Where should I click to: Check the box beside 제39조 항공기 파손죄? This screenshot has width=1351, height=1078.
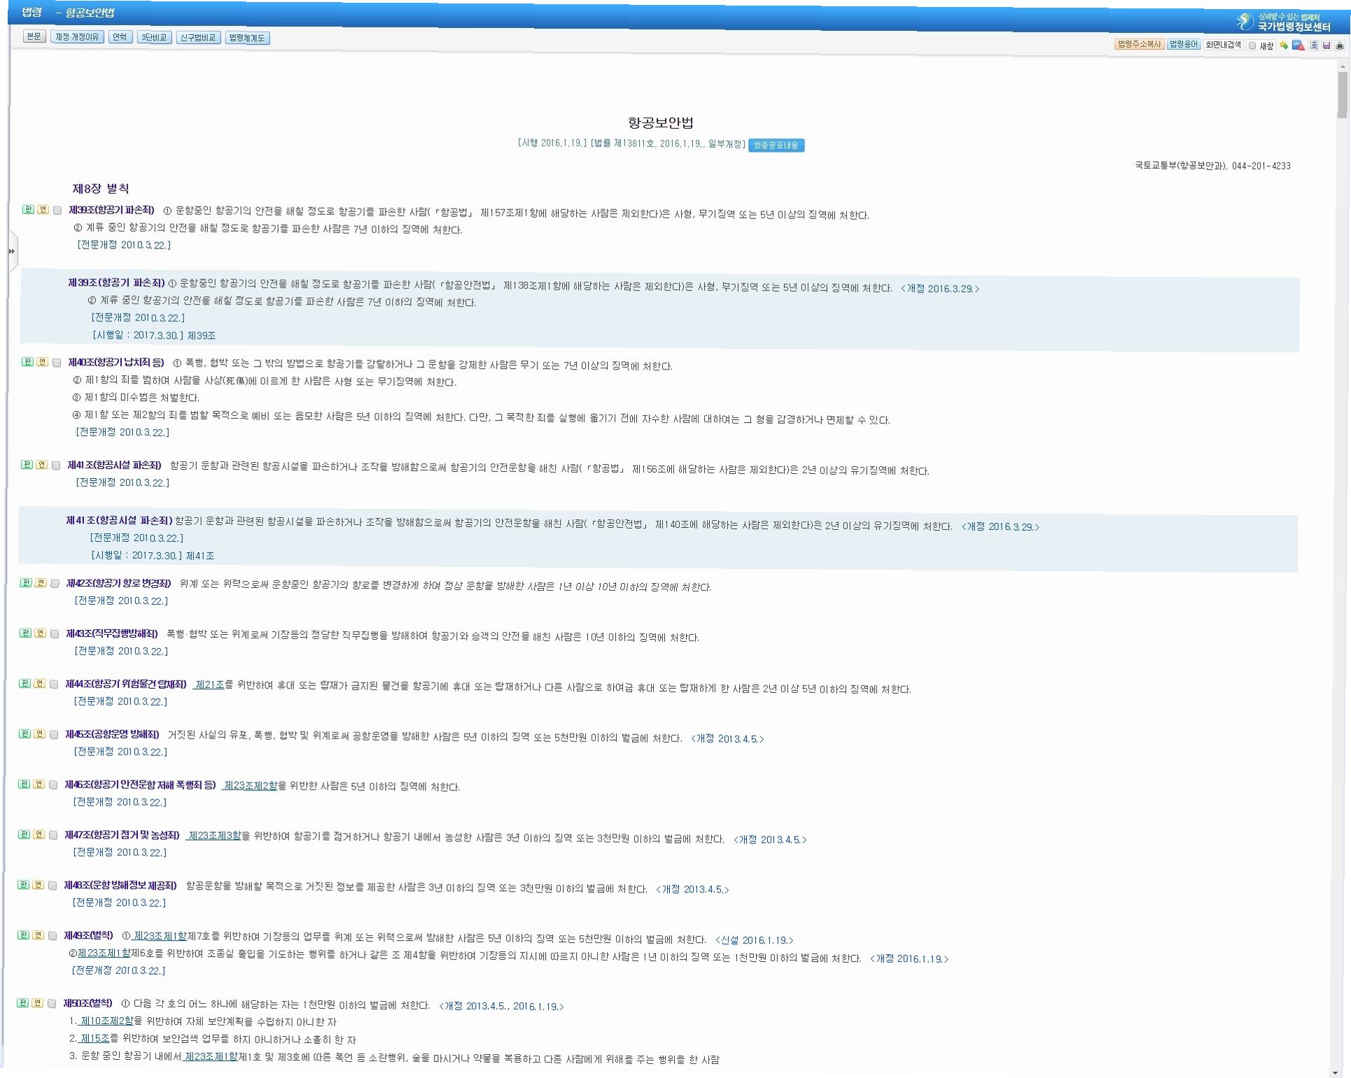pos(57,210)
